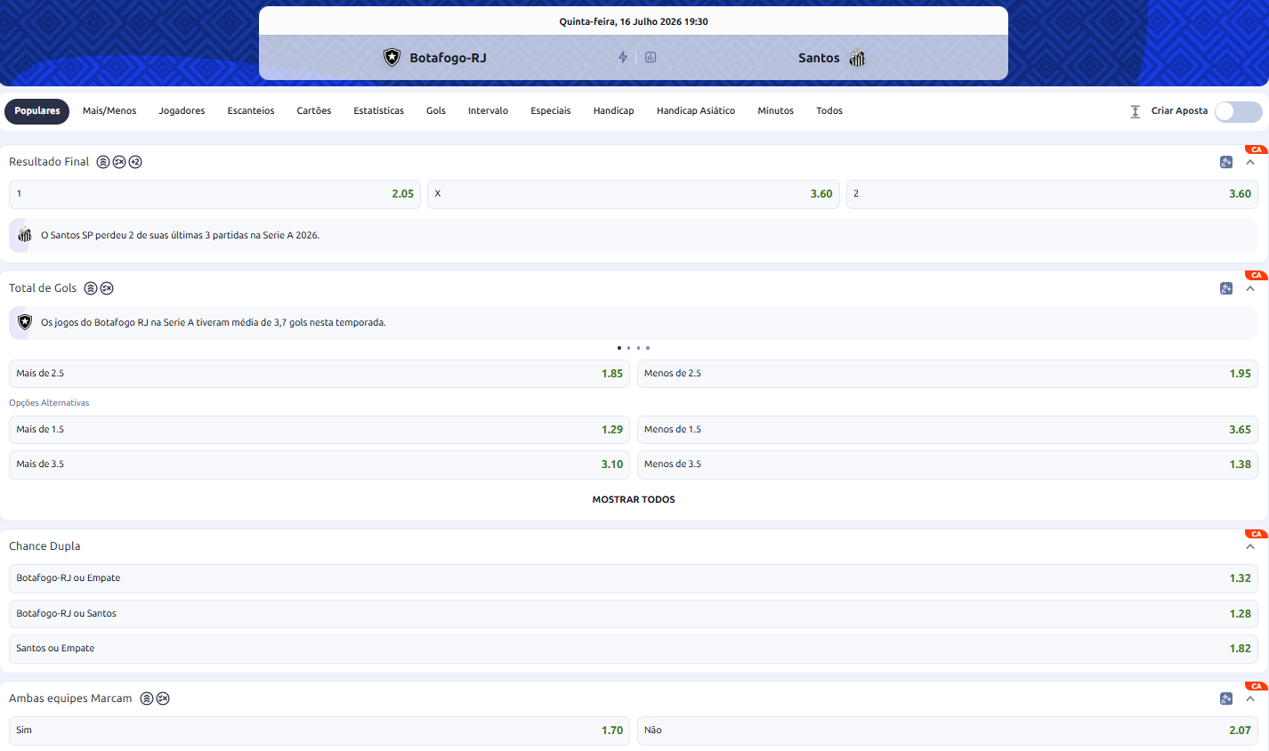Pick Botafogo-RJ ou Santos at 1.28
This screenshot has width=1269, height=751.
click(634, 614)
